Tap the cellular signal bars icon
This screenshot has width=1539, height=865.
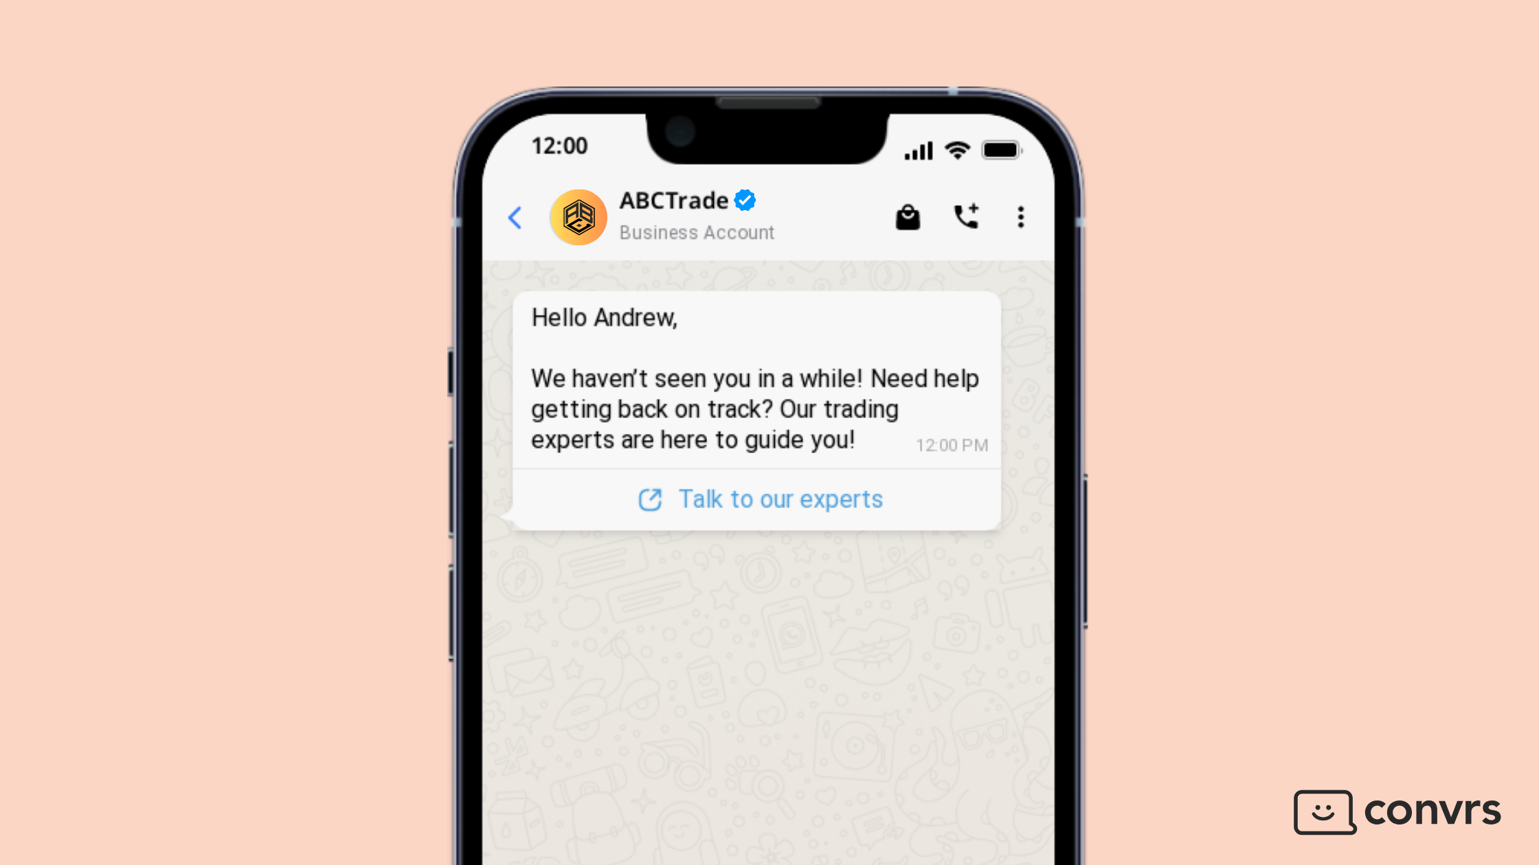click(x=917, y=148)
